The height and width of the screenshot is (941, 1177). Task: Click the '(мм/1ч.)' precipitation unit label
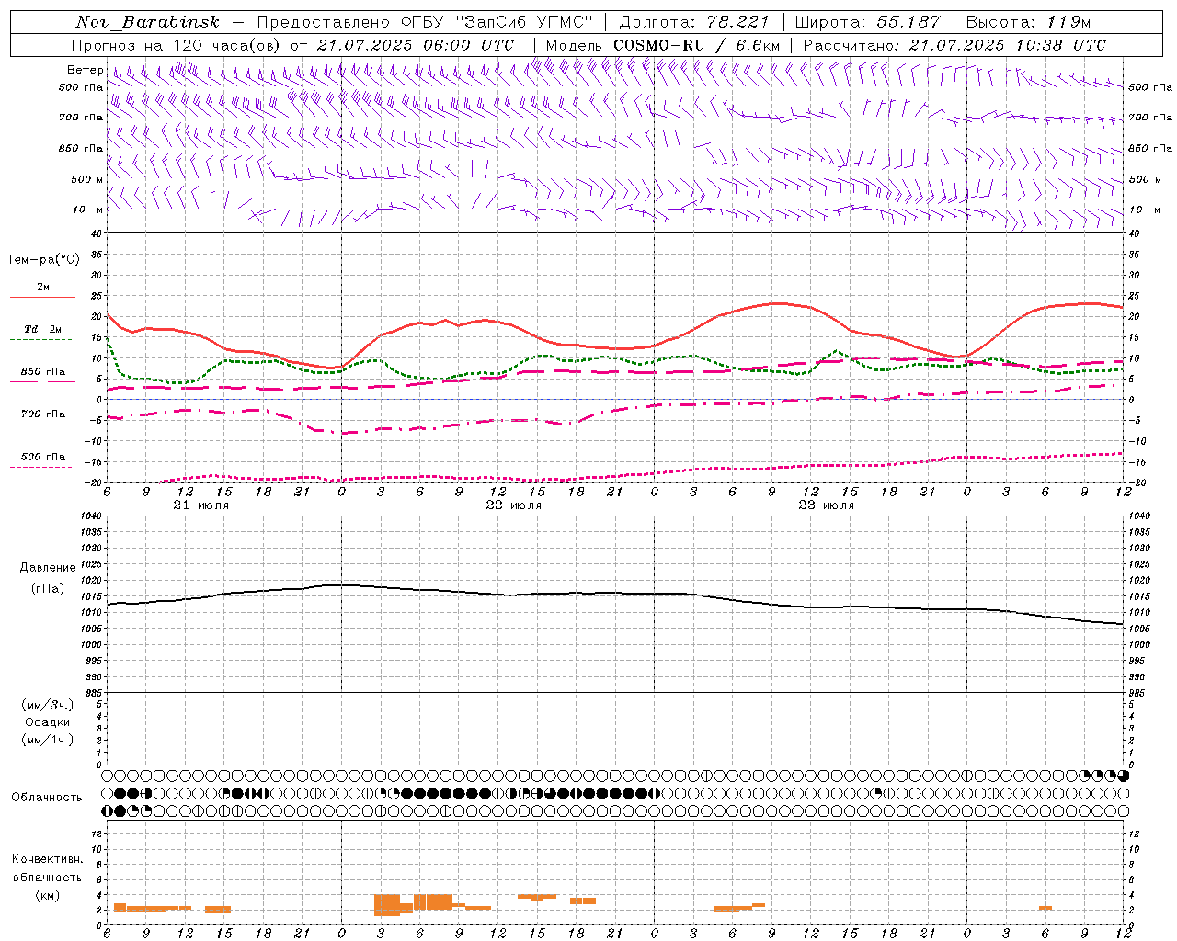(x=48, y=740)
